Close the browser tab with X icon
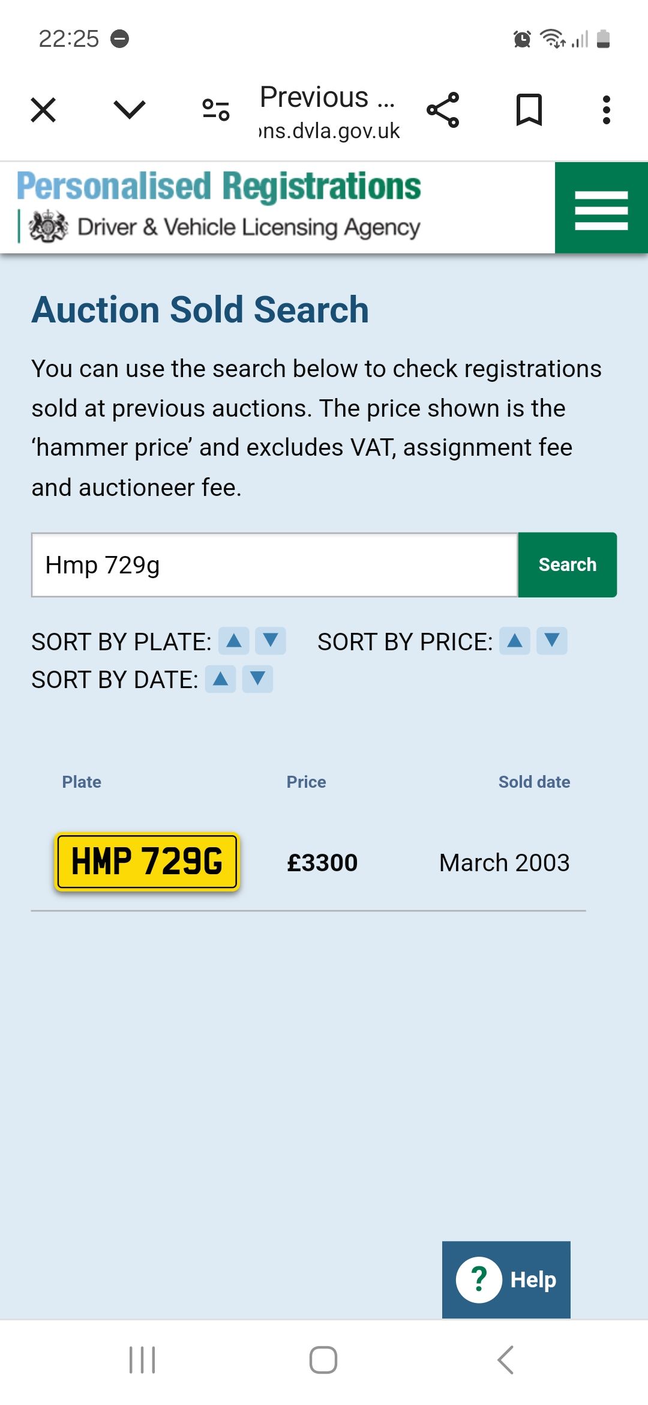This screenshot has height=1405, width=648. (43, 110)
